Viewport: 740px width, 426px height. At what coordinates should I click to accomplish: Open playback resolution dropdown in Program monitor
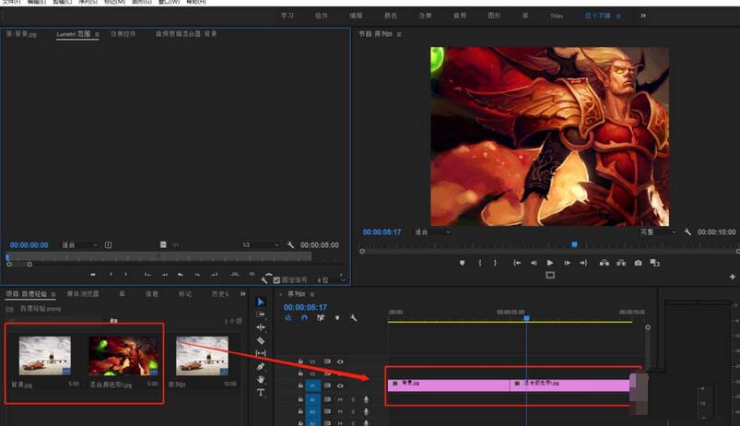coord(658,232)
